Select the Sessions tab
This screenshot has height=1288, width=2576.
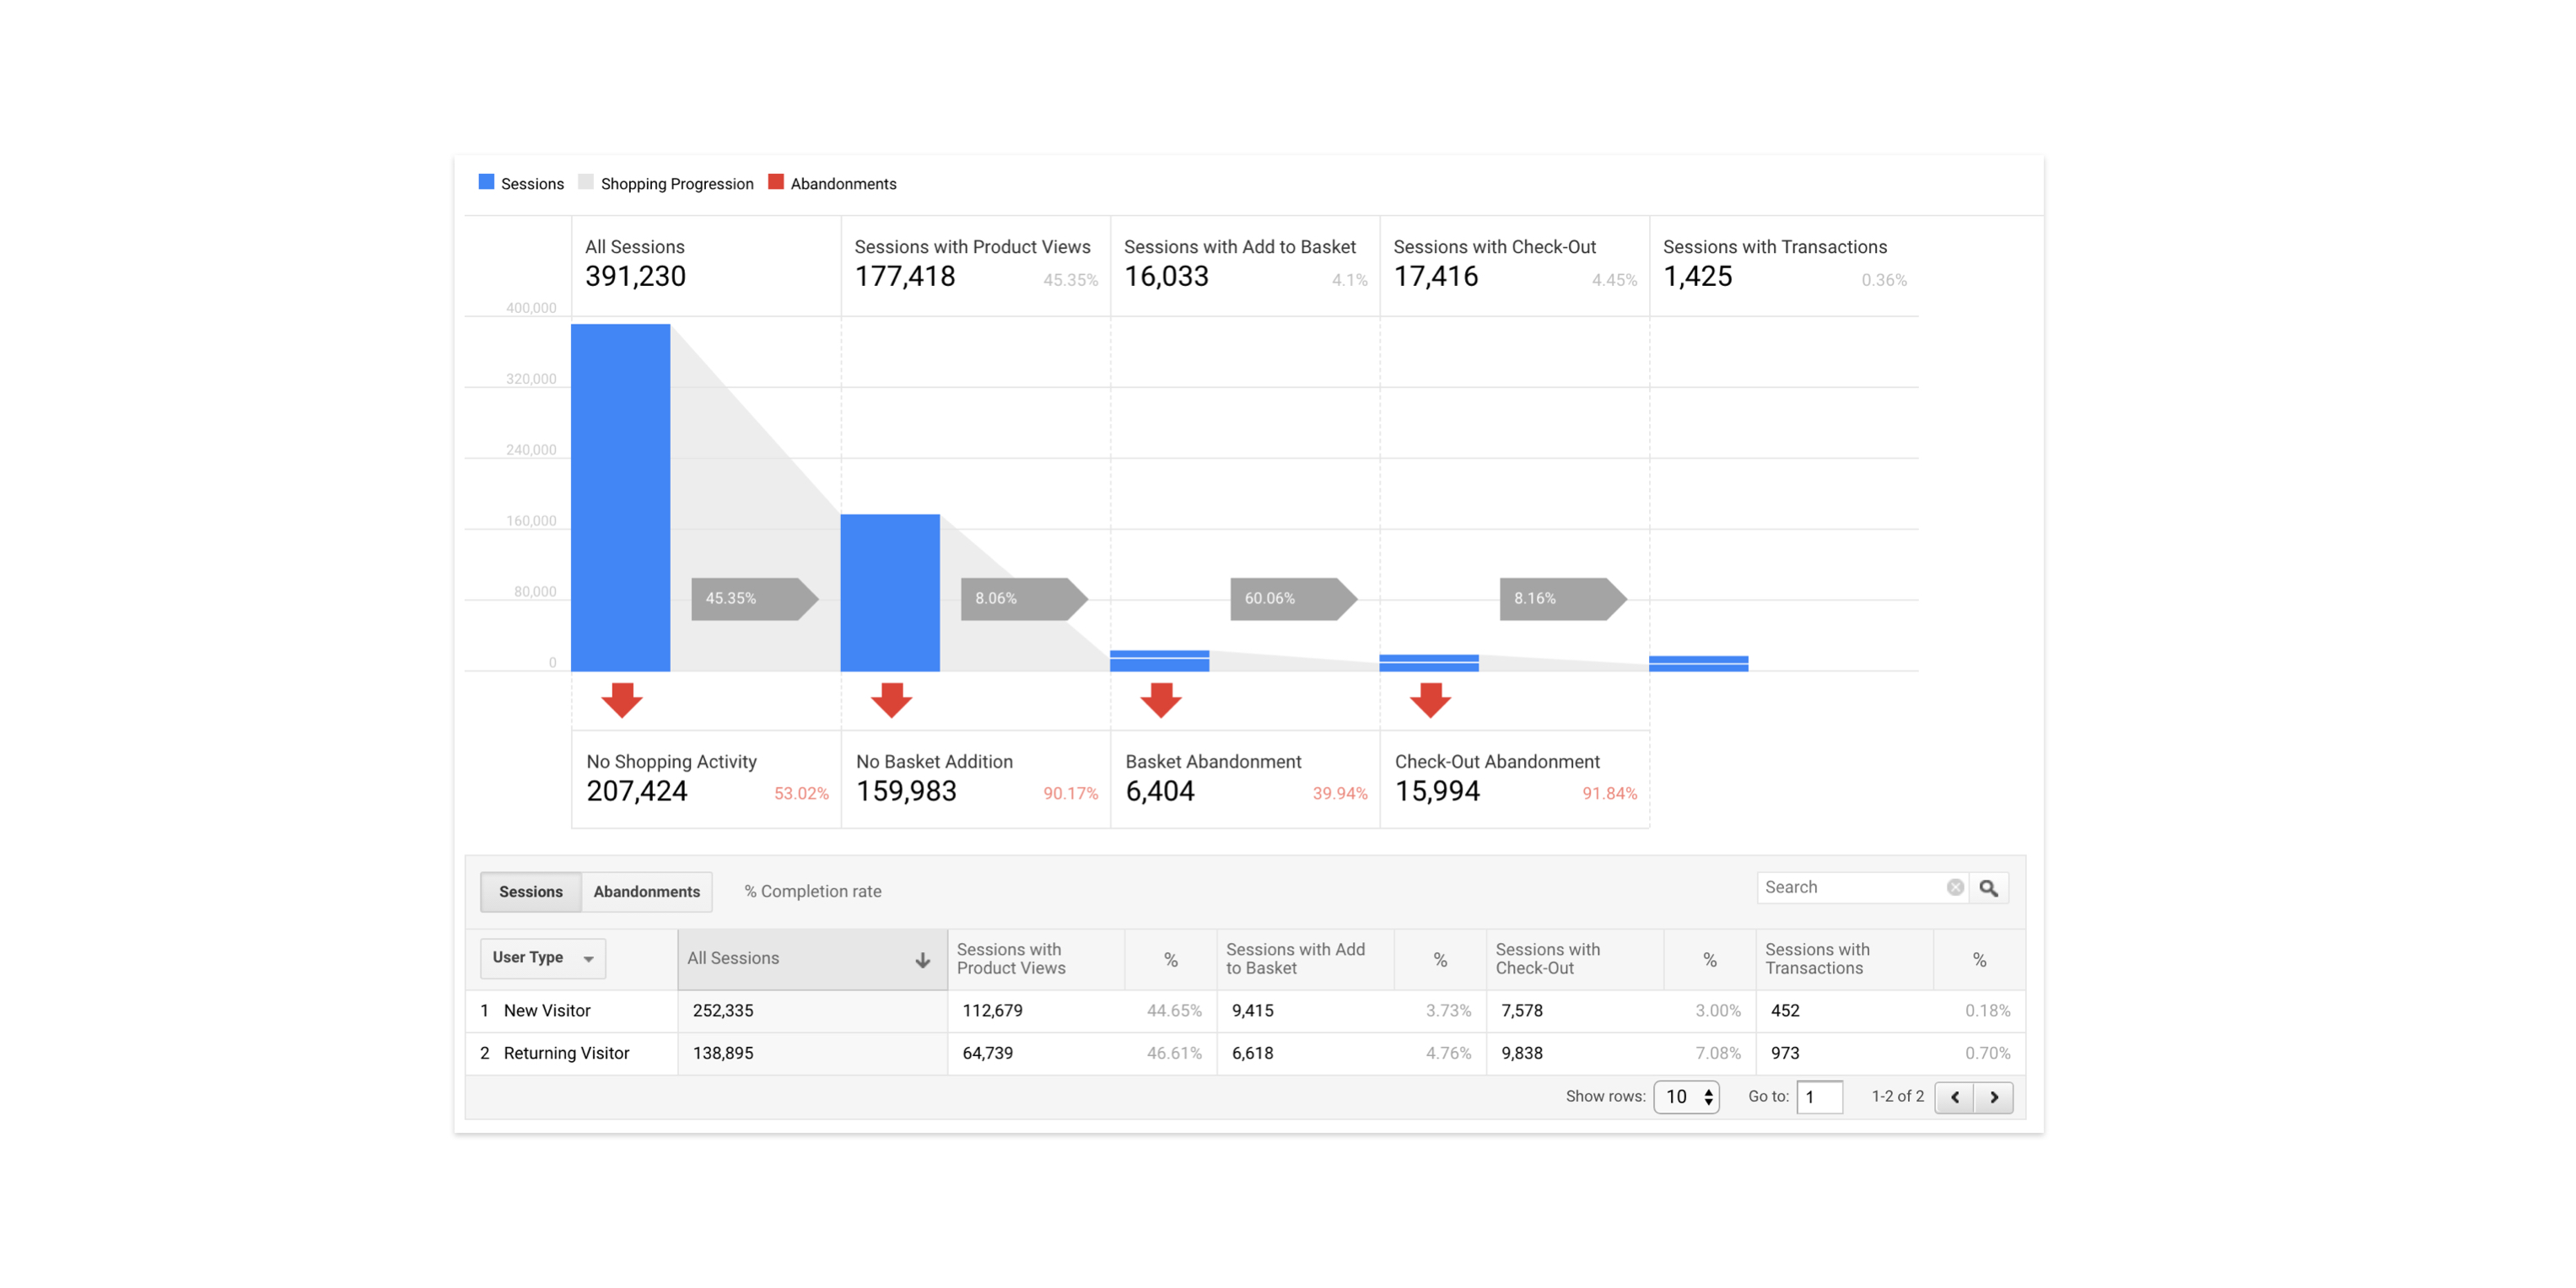click(531, 892)
